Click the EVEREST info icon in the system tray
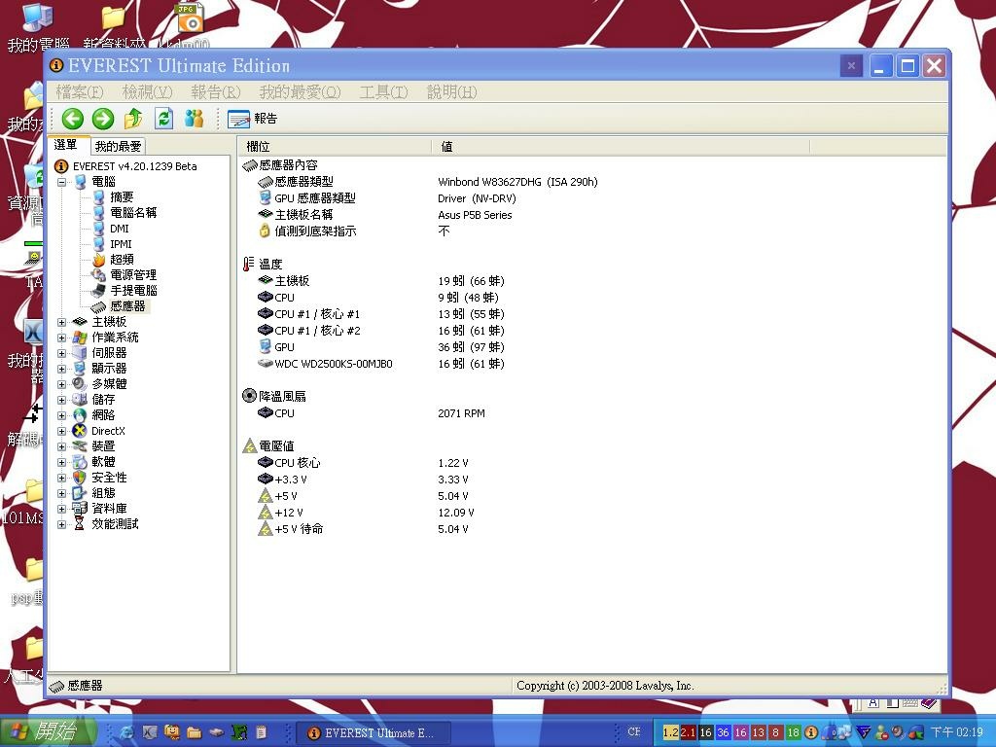This screenshot has width=996, height=747. point(810,732)
